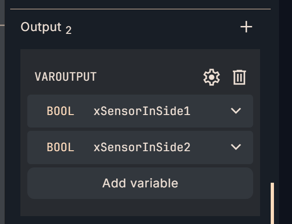Viewport: 292px width, 224px height.
Task: Open VAROUTPUT settings gear
Action: (211, 77)
